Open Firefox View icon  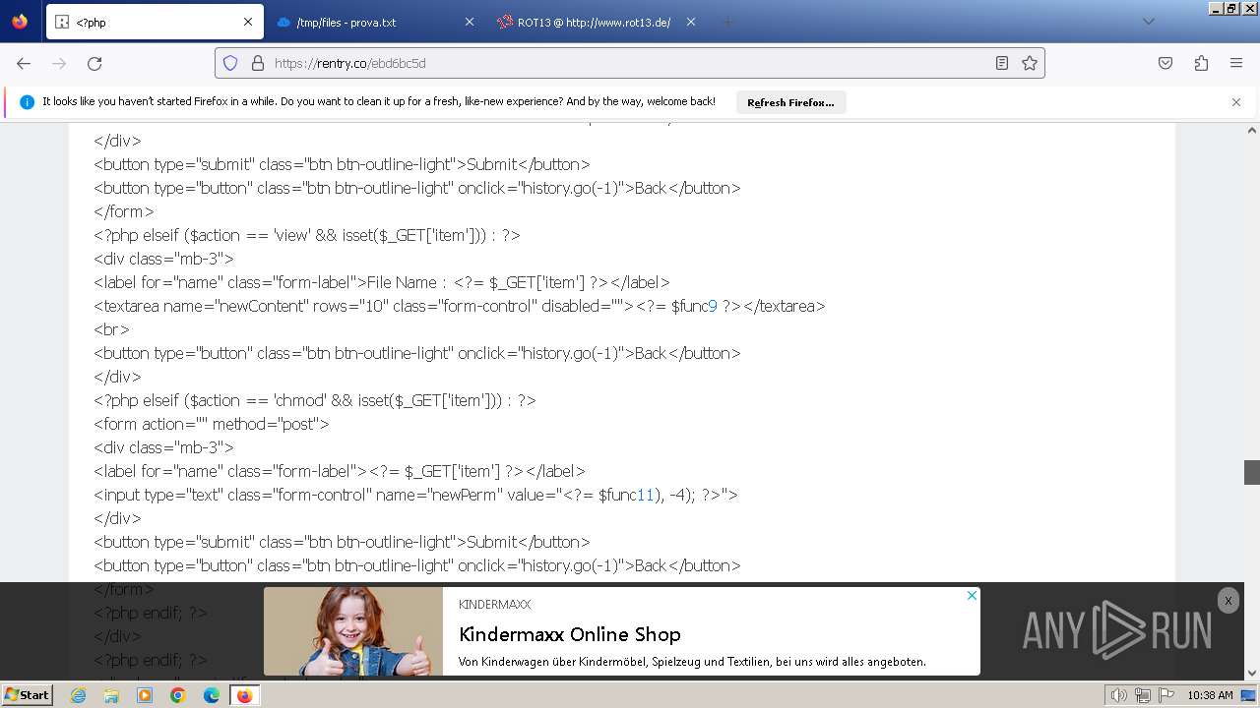(20, 22)
